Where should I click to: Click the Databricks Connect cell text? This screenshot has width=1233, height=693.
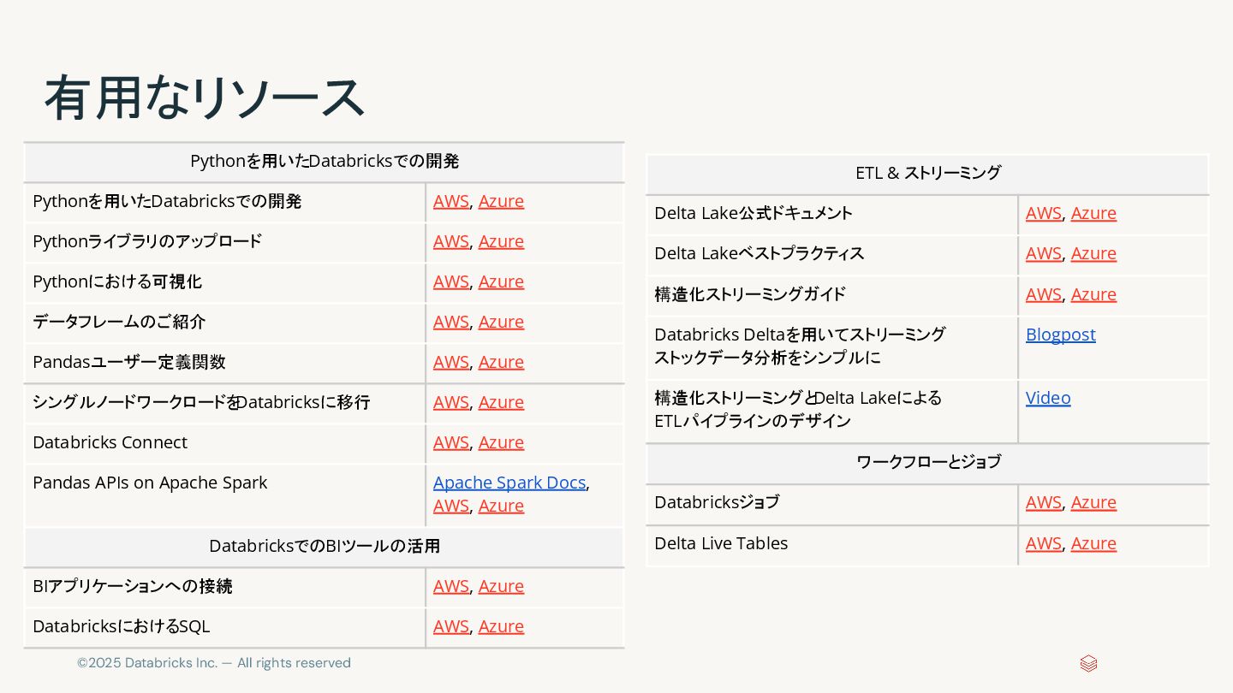(110, 442)
